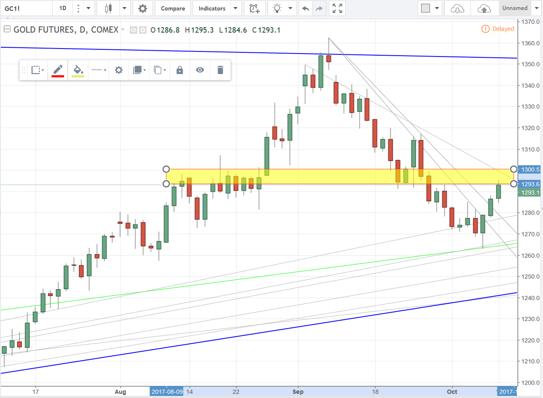Open the interval dropdown arrow

pyautogui.click(x=88, y=8)
